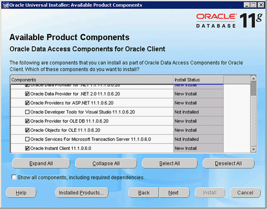Minimize the Oracle Universal Installer window
The image size is (267, 209).
[x=247, y=5]
